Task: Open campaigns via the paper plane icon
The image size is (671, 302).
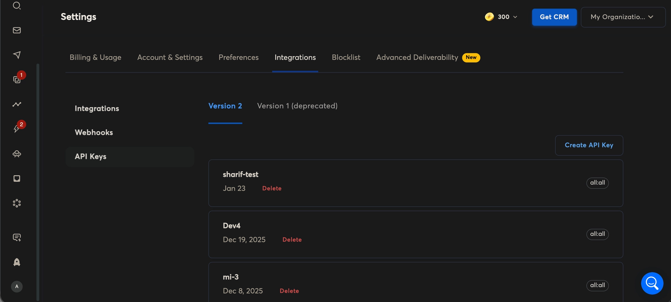Action: point(17,55)
